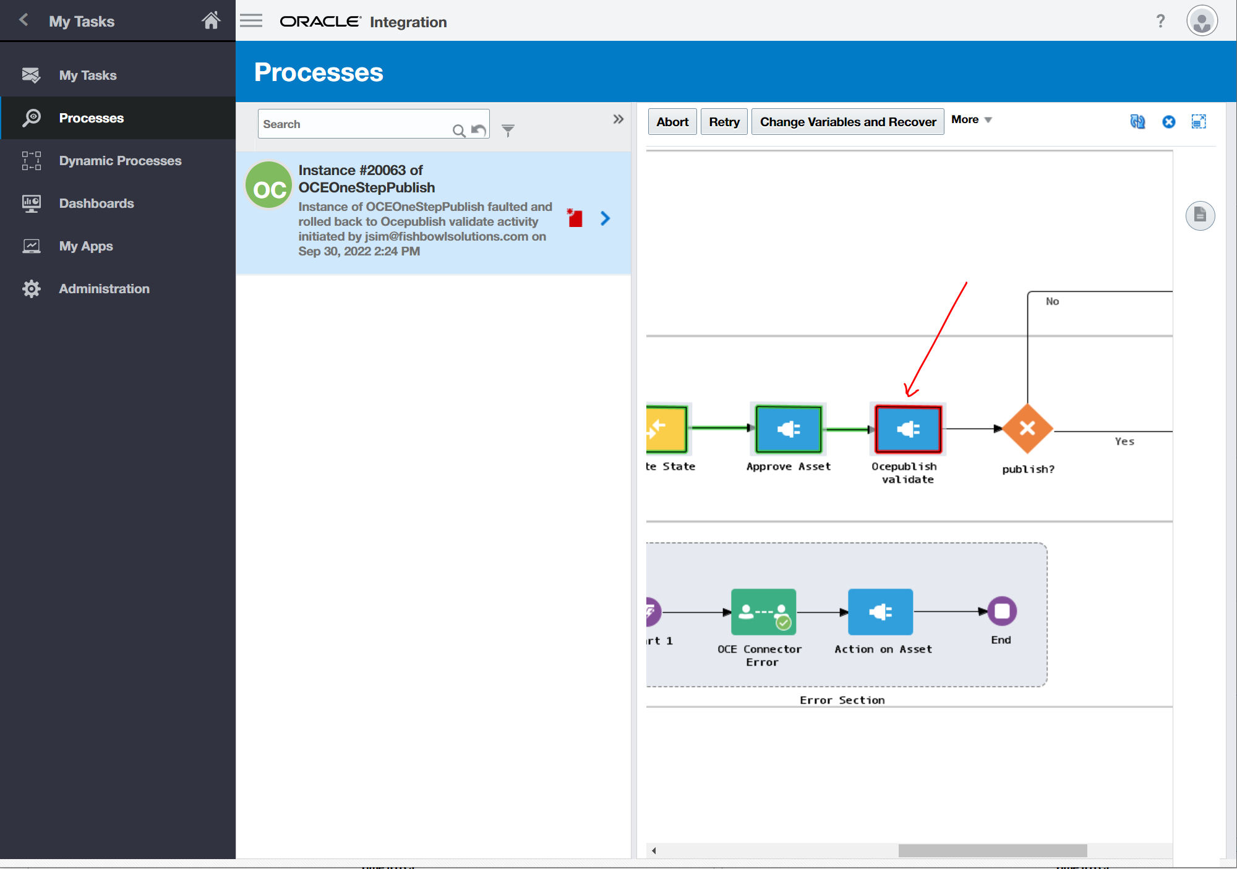Open Administration section
1237x869 pixels.
tap(118, 289)
